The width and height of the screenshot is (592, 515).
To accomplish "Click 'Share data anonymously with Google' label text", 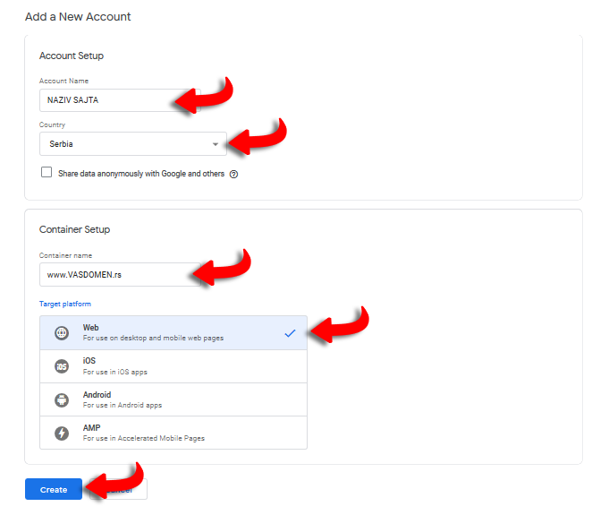I will (x=141, y=174).
